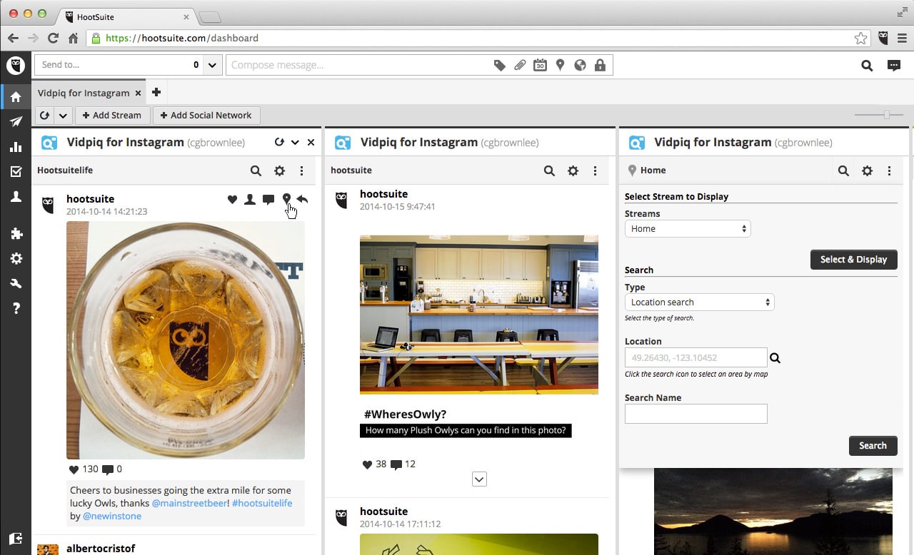This screenshot has height=555, width=914.
Task: Open Analytics bar chart icon in sidebar
Action: point(16,147)
